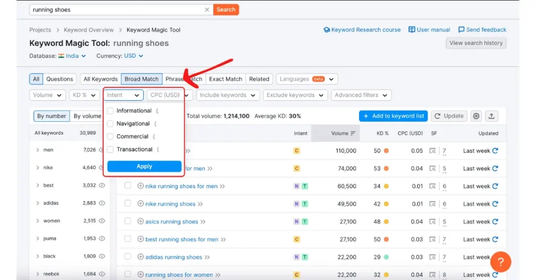
Task: Open Keyword Research course link
Action: (362, 30)
